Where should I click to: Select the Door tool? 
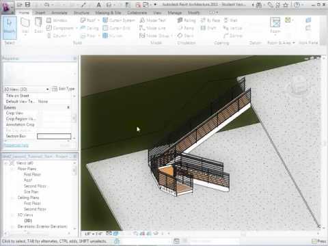tap(38, 25)
